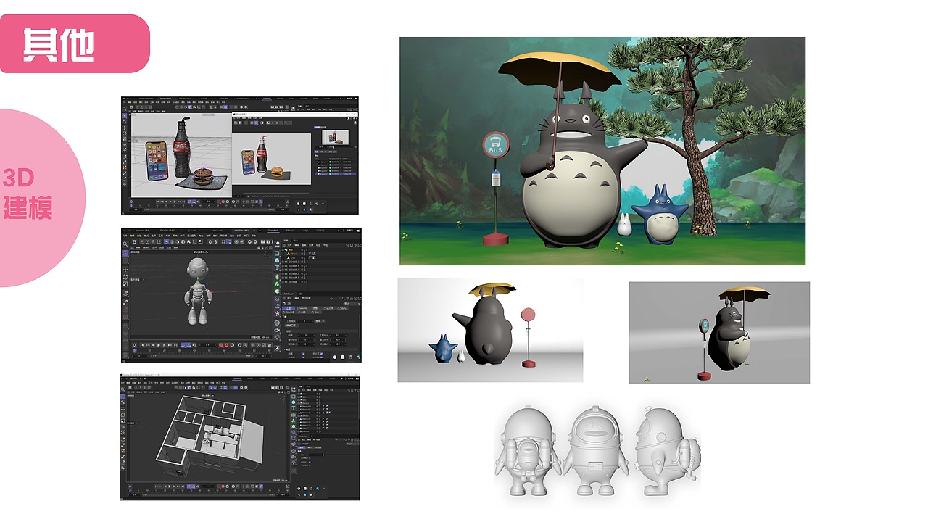Screen dimensions: 928x522
Task: Open top-right dropdown in robot attributes panel
Action: click(x=352, y=304)
